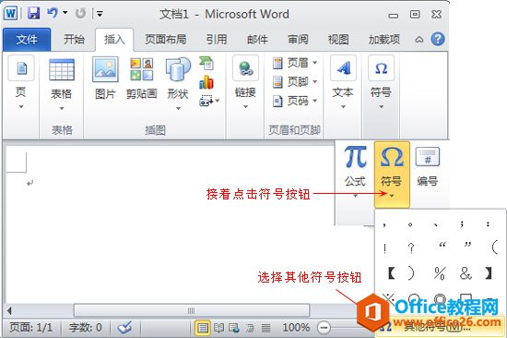Viewport: 507px width, 338px height.
Task: Open the 视图 tab
Action: point(338,40)
